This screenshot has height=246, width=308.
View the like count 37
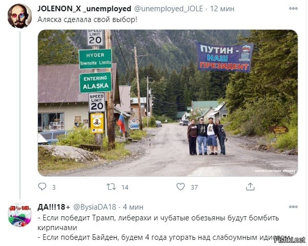point(194,187)
